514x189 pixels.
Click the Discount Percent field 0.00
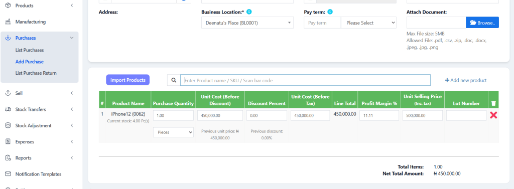267,116
